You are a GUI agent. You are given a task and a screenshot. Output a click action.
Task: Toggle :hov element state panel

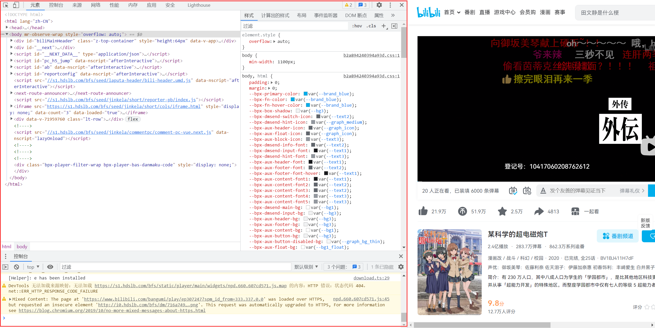[357, 26]
